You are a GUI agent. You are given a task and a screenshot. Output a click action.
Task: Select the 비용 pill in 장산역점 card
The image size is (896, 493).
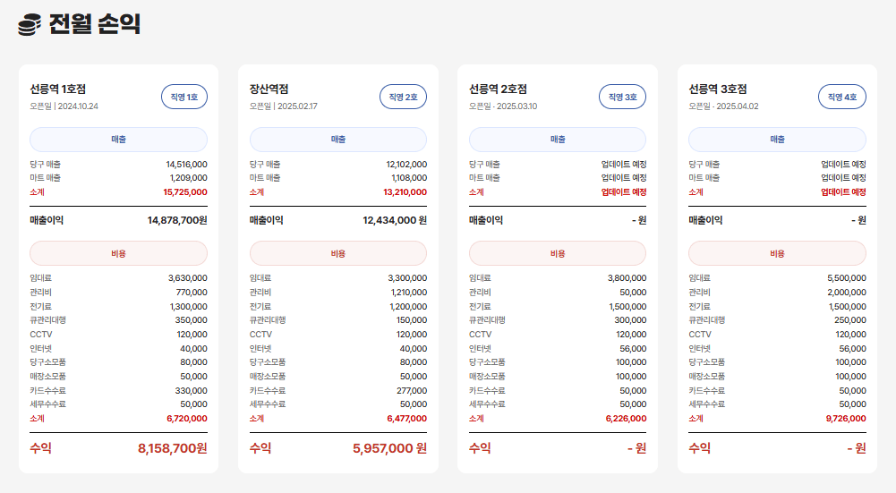click(x=338, y=253)
